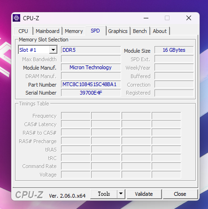
Task: Click the tRC row label
Action: (52, 158)
